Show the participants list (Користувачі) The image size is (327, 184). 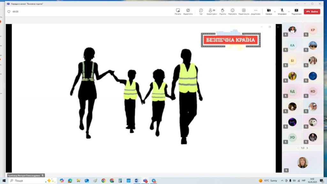click(x=212, y=11)
